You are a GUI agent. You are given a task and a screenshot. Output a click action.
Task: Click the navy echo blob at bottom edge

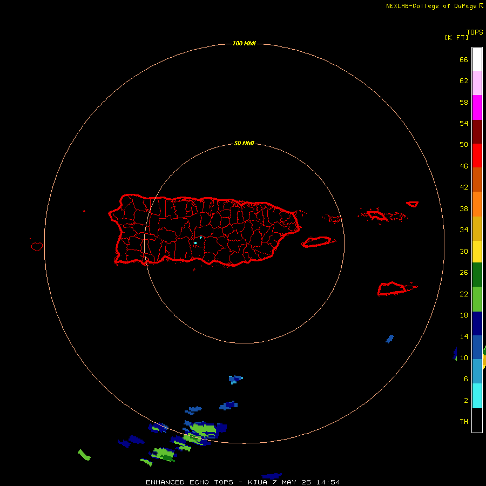click(272, 476)
